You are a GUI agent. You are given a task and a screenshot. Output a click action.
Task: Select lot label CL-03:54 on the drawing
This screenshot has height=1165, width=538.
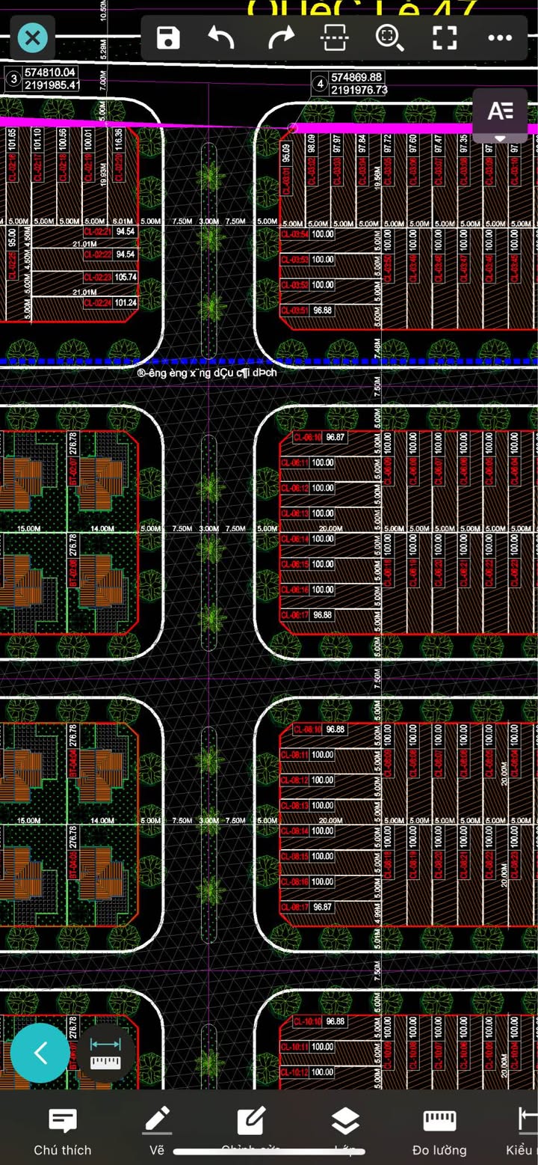(x=294, y=234)
